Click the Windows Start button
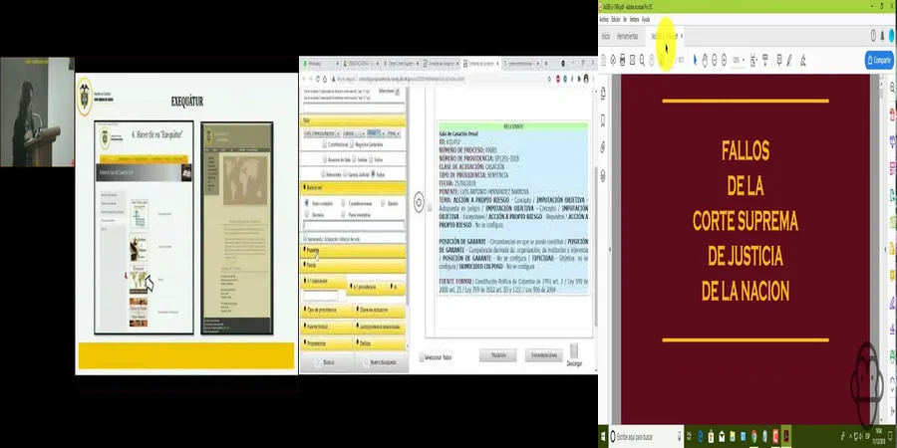The image size is (897, 448). (604, 437)
